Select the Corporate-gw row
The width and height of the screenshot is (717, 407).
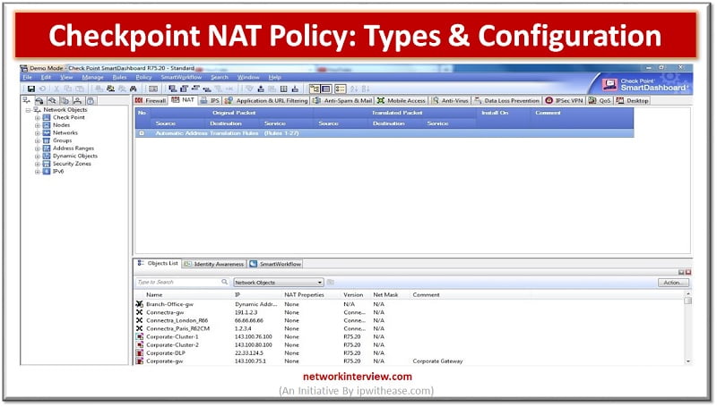[410, 360]
